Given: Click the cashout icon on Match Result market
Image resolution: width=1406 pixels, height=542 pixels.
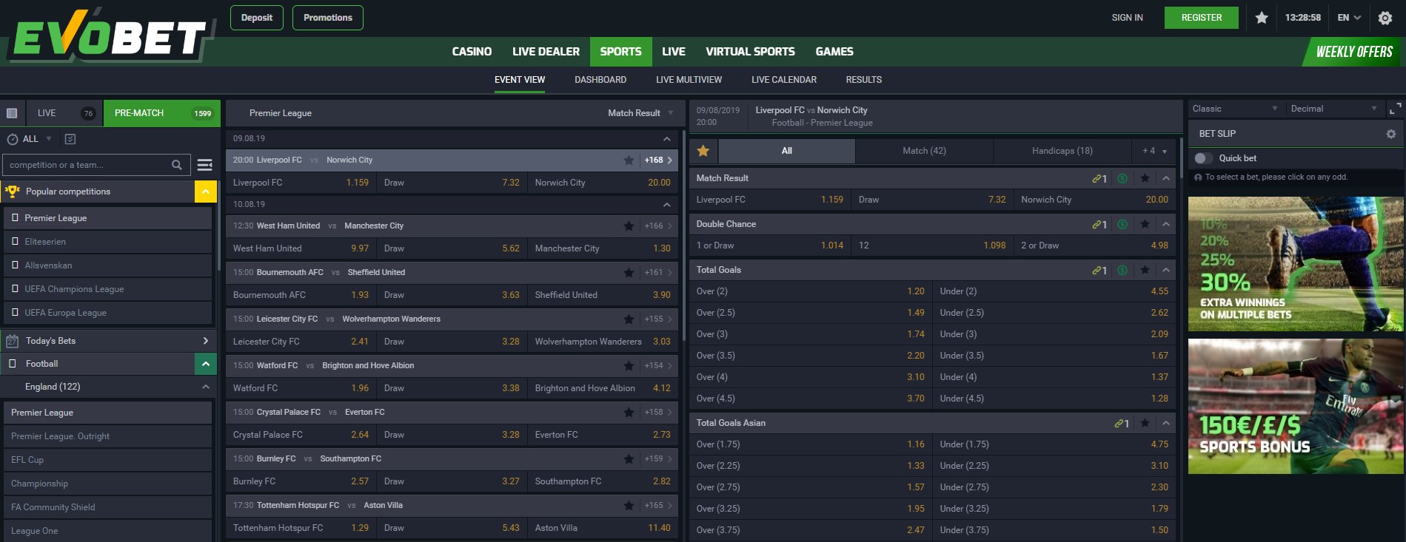Looking at the screenshot, I should pos(1122,179).
